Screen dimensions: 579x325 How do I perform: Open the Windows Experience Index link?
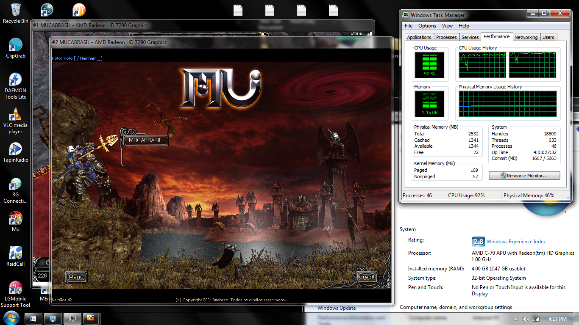(516, 242)
